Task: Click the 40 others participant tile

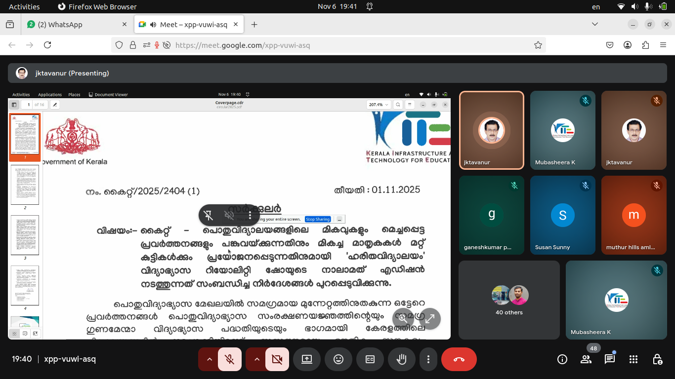Action: [509, 300]
